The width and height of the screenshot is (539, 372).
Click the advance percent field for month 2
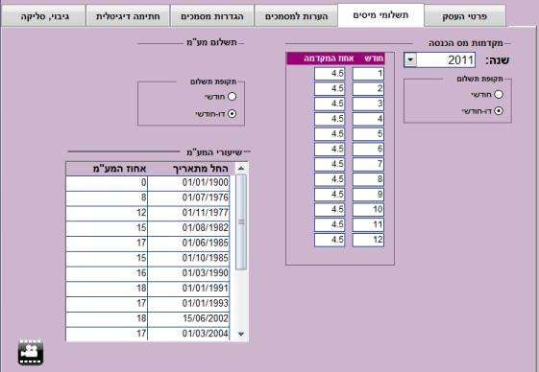[x=330, y=88]
